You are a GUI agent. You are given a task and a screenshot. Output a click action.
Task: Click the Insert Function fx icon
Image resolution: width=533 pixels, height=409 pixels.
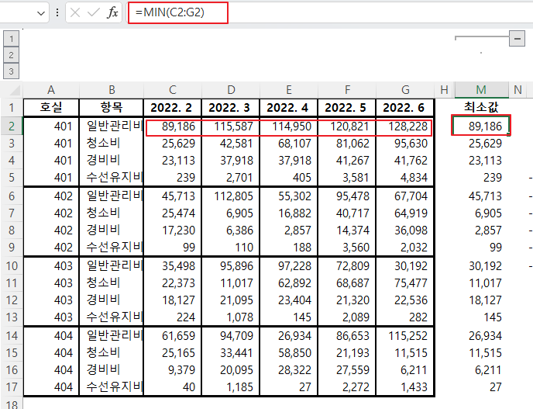point(112,13)
